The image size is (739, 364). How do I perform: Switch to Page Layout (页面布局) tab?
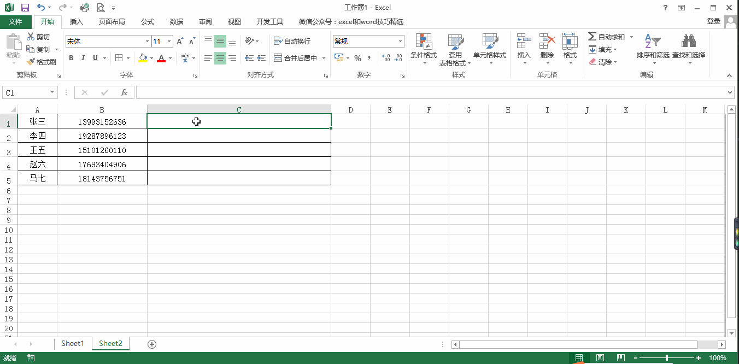point(112,22)
